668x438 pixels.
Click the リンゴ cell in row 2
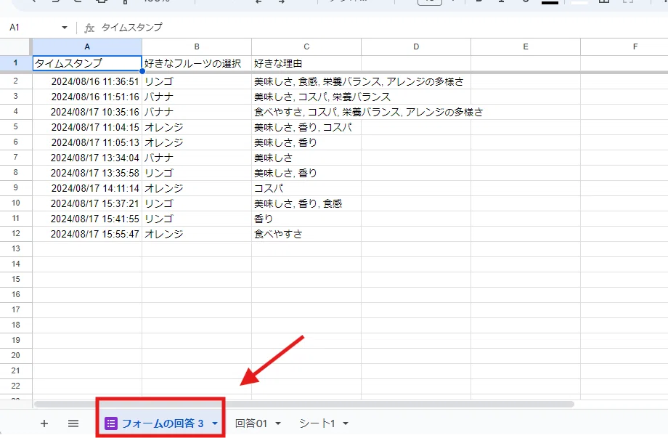point(197,81)
